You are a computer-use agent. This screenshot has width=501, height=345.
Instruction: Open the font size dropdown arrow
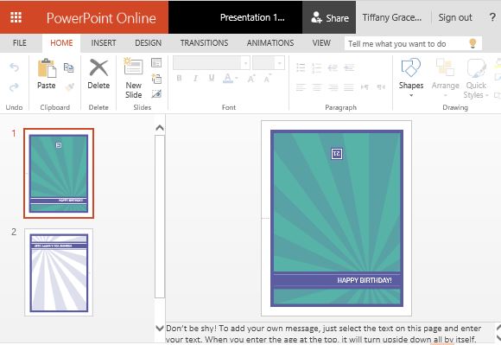click(x=280, y=62)
